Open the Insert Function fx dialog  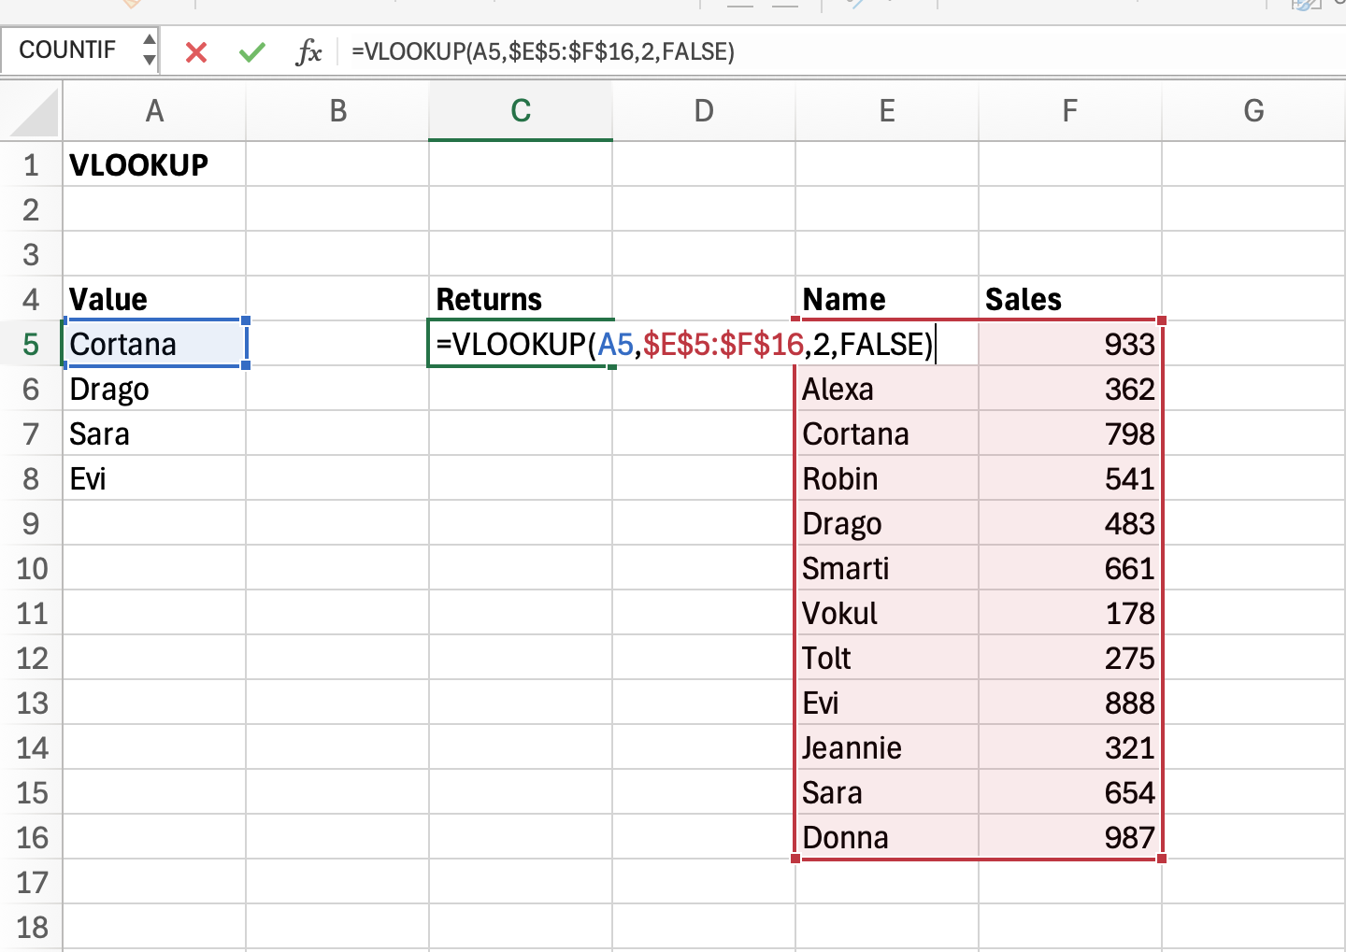pos(308,51)
